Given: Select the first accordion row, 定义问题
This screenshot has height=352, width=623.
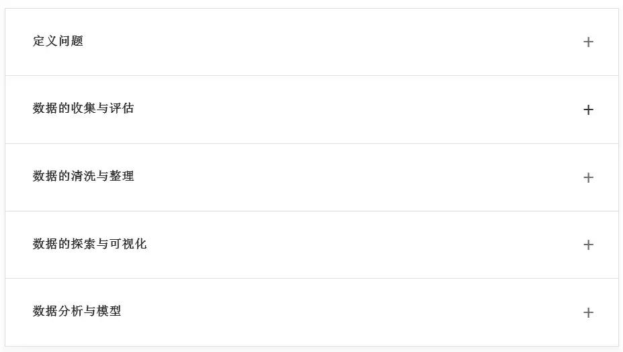Looking at the screenshot, I should point(311,42).
